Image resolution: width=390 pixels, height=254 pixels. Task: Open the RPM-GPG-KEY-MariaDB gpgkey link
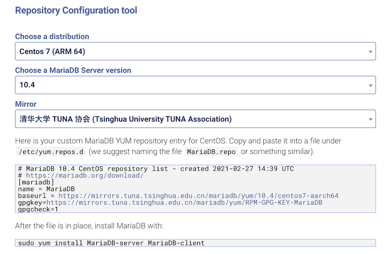click(184, 202)
